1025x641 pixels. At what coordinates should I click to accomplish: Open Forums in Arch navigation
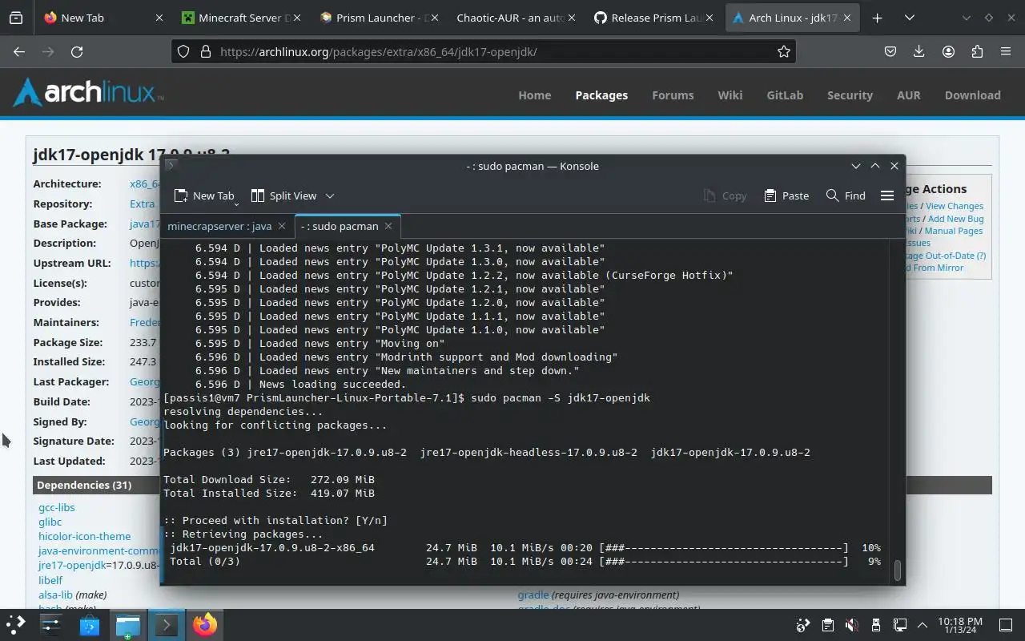click(x=673, y=95)
